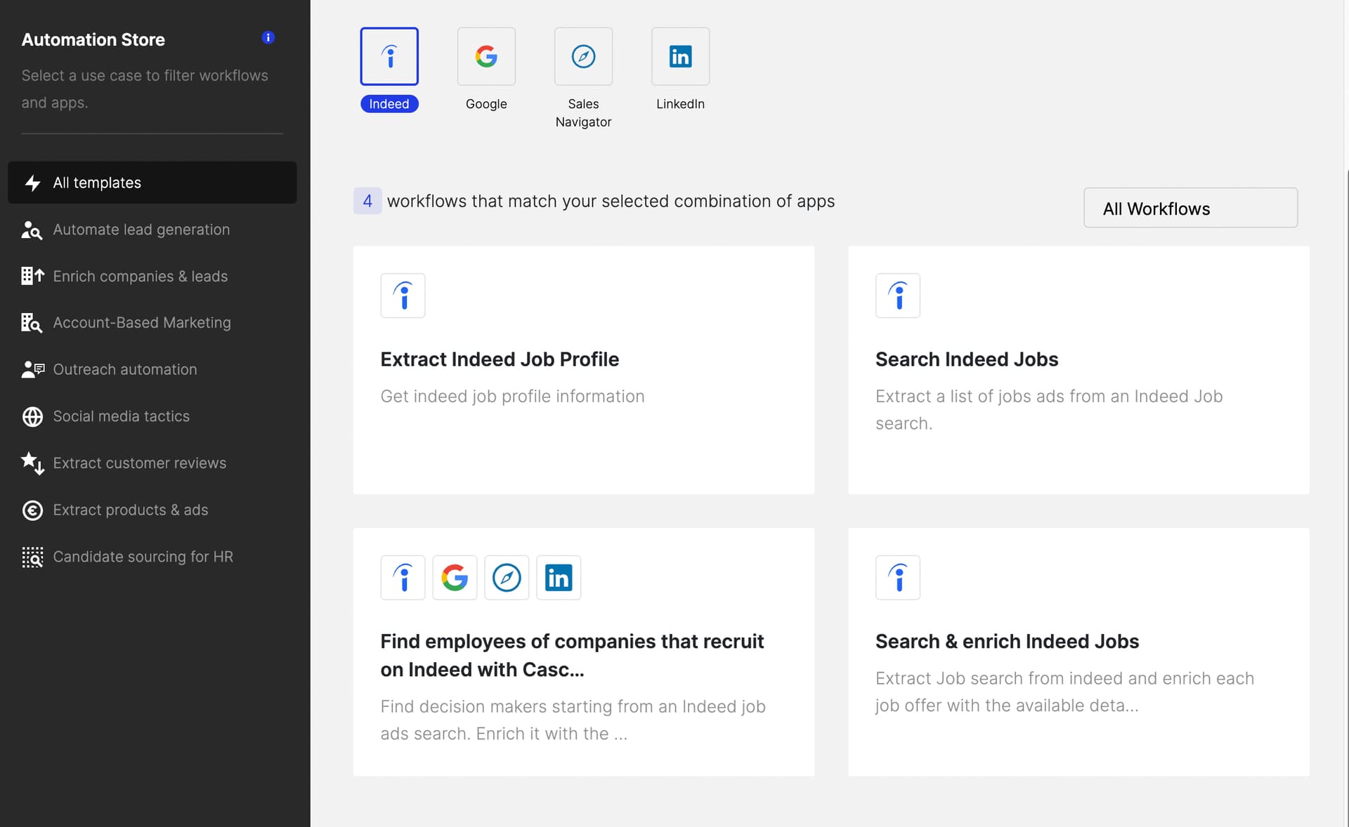Toggle the Google app filter tile
This screenshot has height=827, width=1349.
coord(486,57)
